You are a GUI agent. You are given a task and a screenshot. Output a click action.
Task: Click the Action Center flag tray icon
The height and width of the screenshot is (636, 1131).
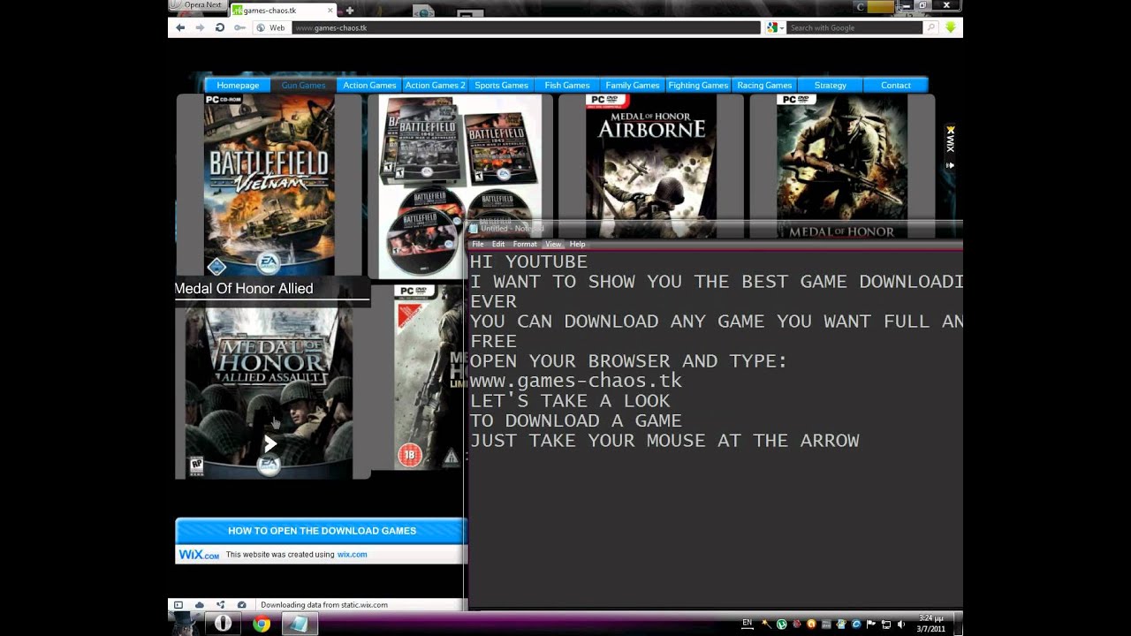pyautogui.click(x=871, y=625)
